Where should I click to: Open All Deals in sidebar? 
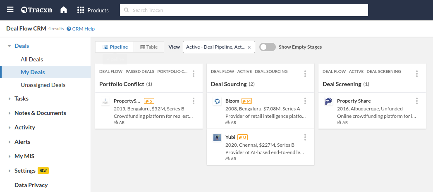[32, 59]
